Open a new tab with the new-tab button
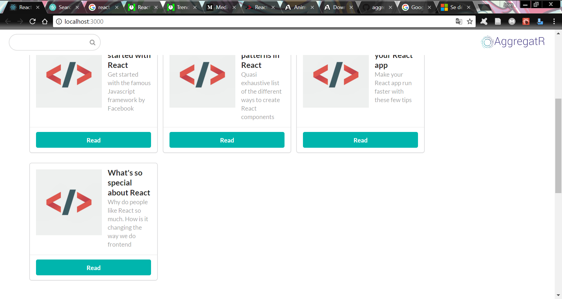Image resolution: width=562 pixels, height=299 pixels. tap(485, 7)
